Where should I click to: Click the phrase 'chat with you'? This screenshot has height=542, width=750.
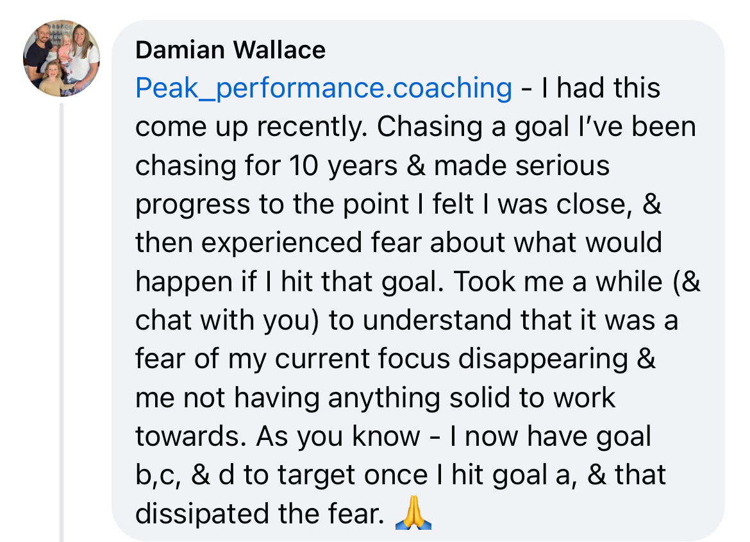[227, 320]
